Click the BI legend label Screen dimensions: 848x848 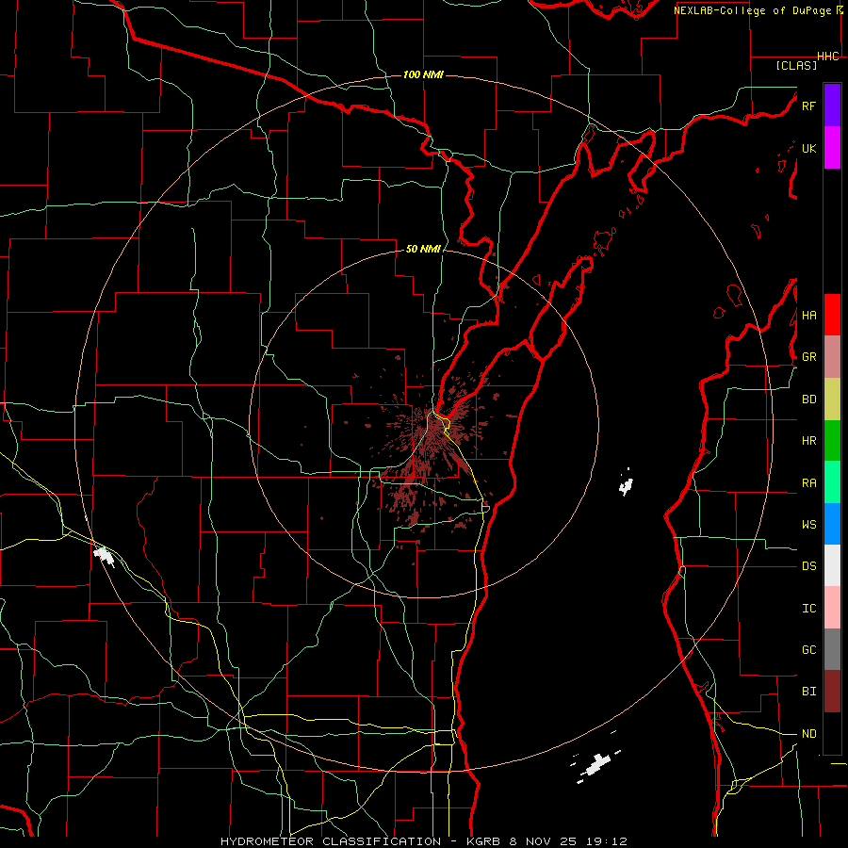[x=808, y=692]
